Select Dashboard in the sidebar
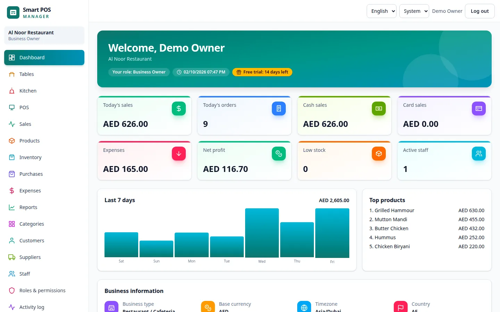500x312 pixels. (x=44, y=58)
